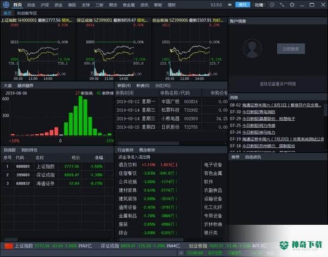Open the 贵金属 menu
The width and height of the screenshot is (328, 257).
click(x=128, y=5)
